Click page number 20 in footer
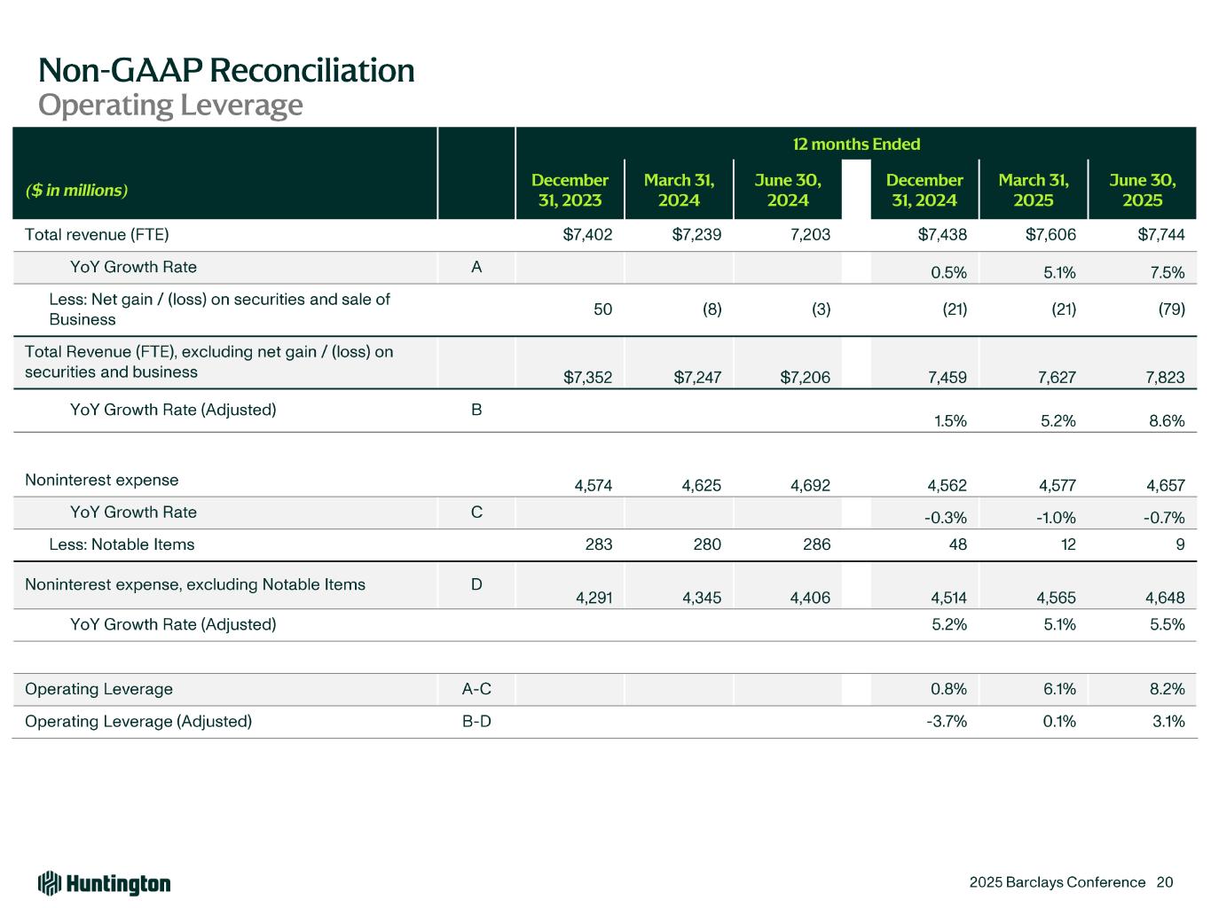This screenshot has width=1211, height=908. pos(1165,882)
